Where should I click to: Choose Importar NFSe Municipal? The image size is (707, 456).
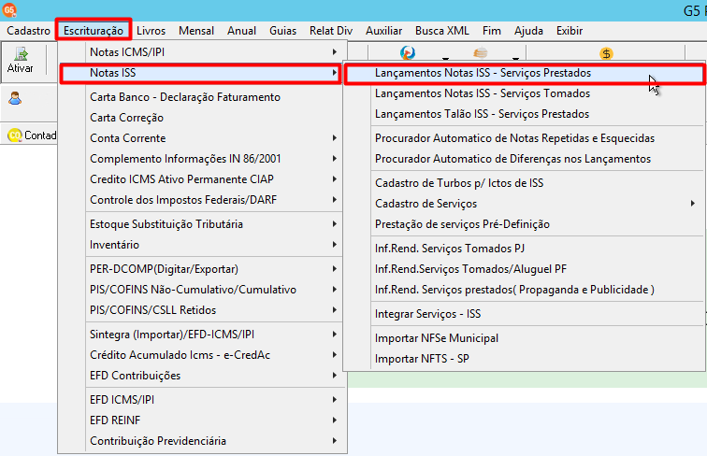pos(525,338)
